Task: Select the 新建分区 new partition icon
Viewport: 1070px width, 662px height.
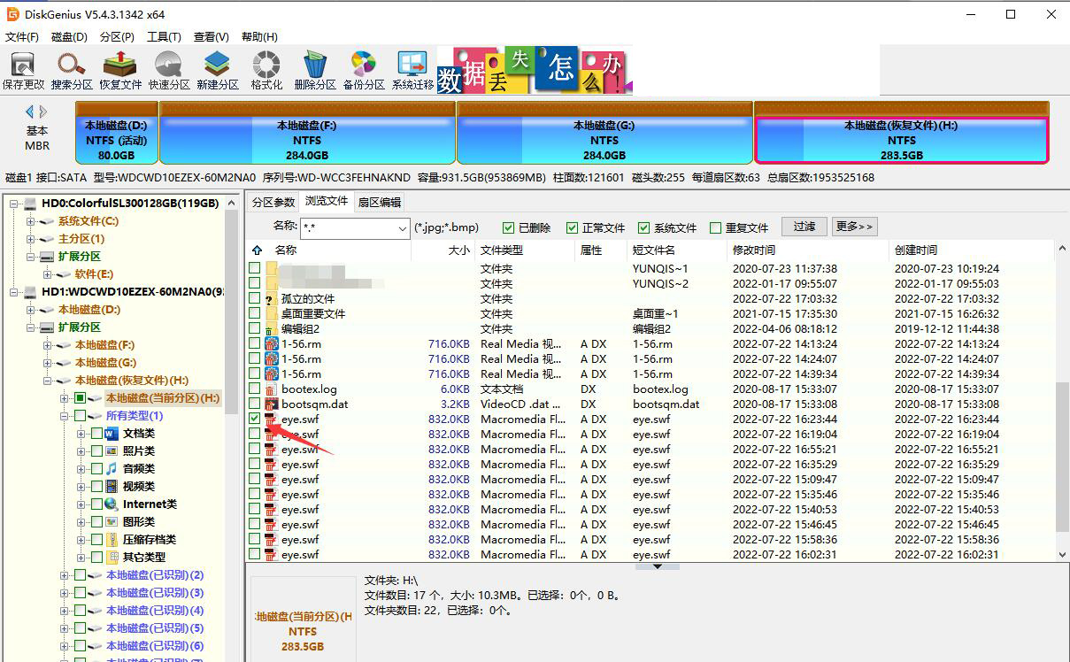Action: click(217, 69)
